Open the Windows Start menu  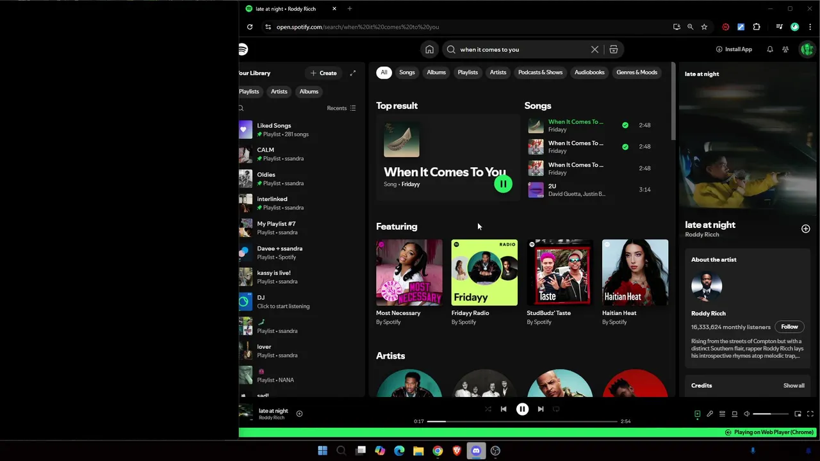click(322, 451)
